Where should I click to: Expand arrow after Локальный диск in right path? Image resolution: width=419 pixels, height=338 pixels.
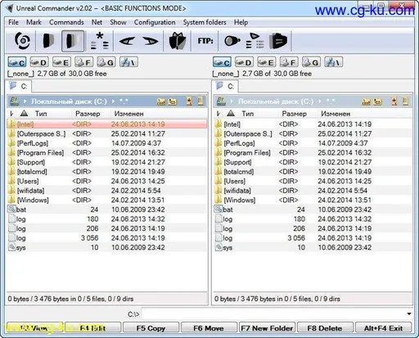tap(320, 101)
